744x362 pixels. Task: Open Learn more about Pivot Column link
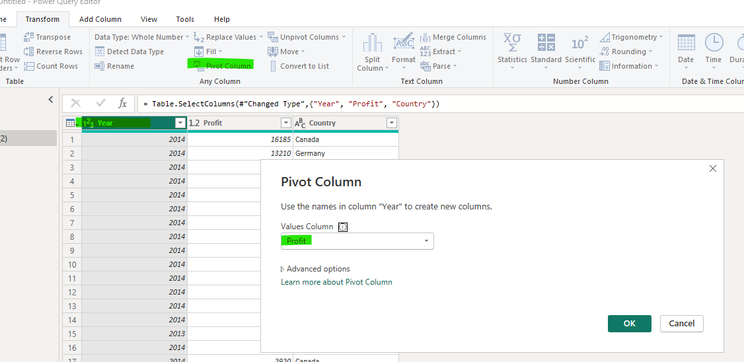click(x=336, y=282)
